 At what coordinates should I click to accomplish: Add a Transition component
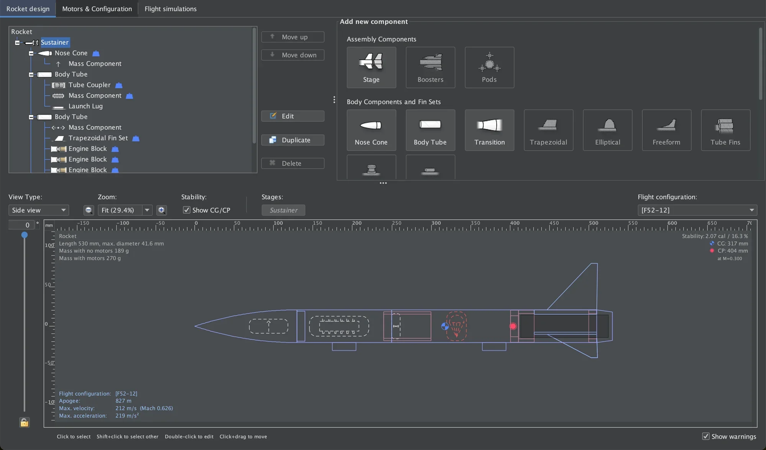(489, 130)
